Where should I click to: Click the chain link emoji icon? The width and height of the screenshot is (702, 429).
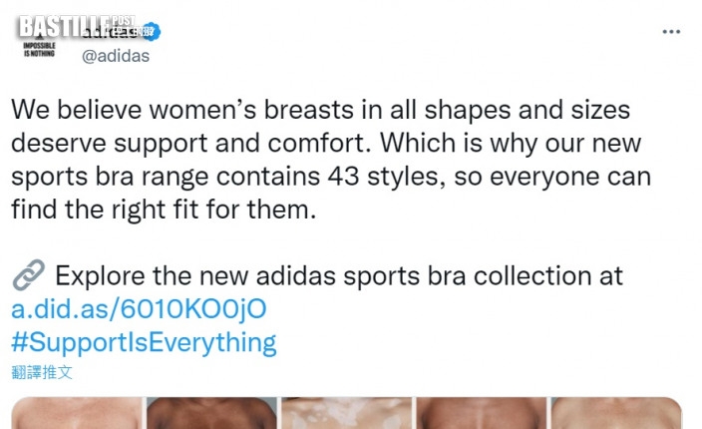pyautogui.click(x=27, y=275)
